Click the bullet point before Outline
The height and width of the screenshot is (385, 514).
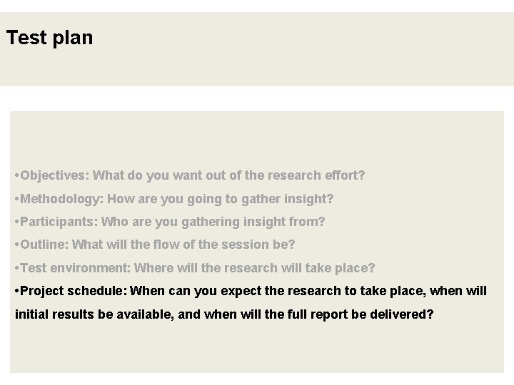click(x=17, y=245)
